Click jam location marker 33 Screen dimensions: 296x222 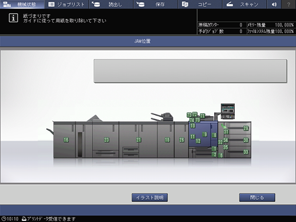point(246,152)
